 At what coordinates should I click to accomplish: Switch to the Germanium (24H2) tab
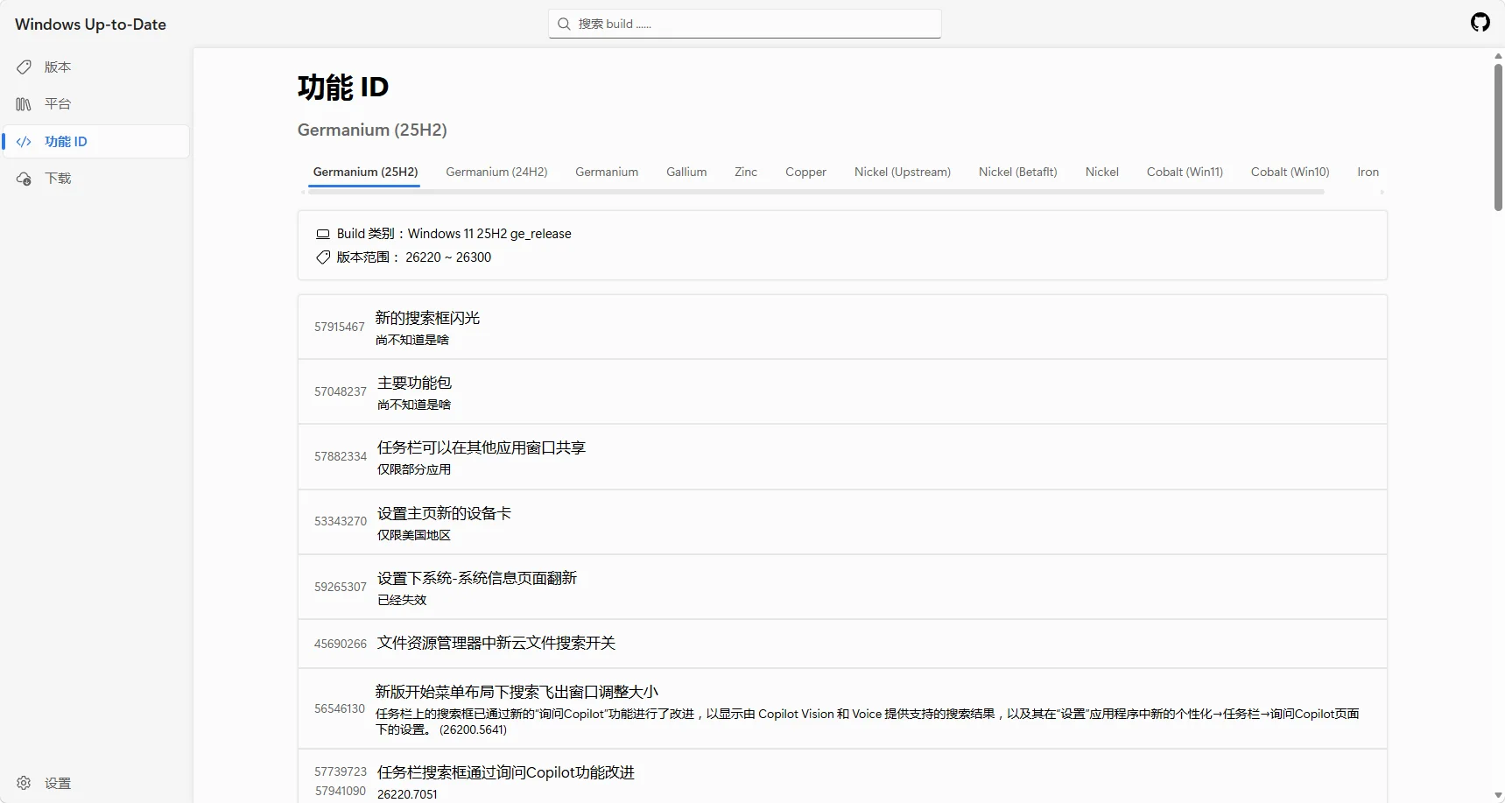(496, 172)
